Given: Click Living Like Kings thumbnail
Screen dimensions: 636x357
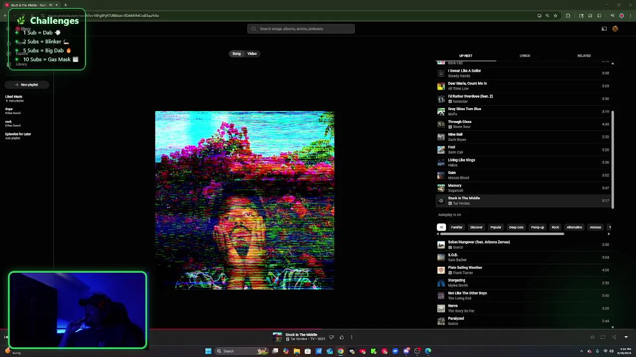Looking at the screenshot, I should coord(441,163).
